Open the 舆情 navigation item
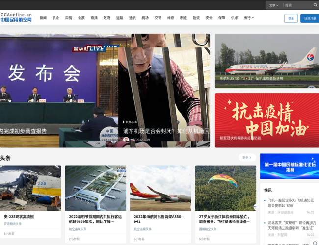The height and width of the screenshot is (245, 319). tap(69, 18)
